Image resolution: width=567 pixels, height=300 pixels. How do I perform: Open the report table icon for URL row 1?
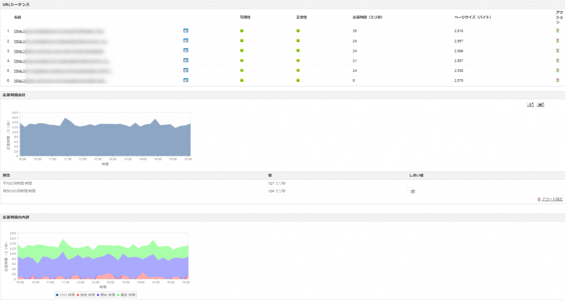185,31
